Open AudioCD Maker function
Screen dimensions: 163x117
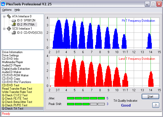point(11,72)
